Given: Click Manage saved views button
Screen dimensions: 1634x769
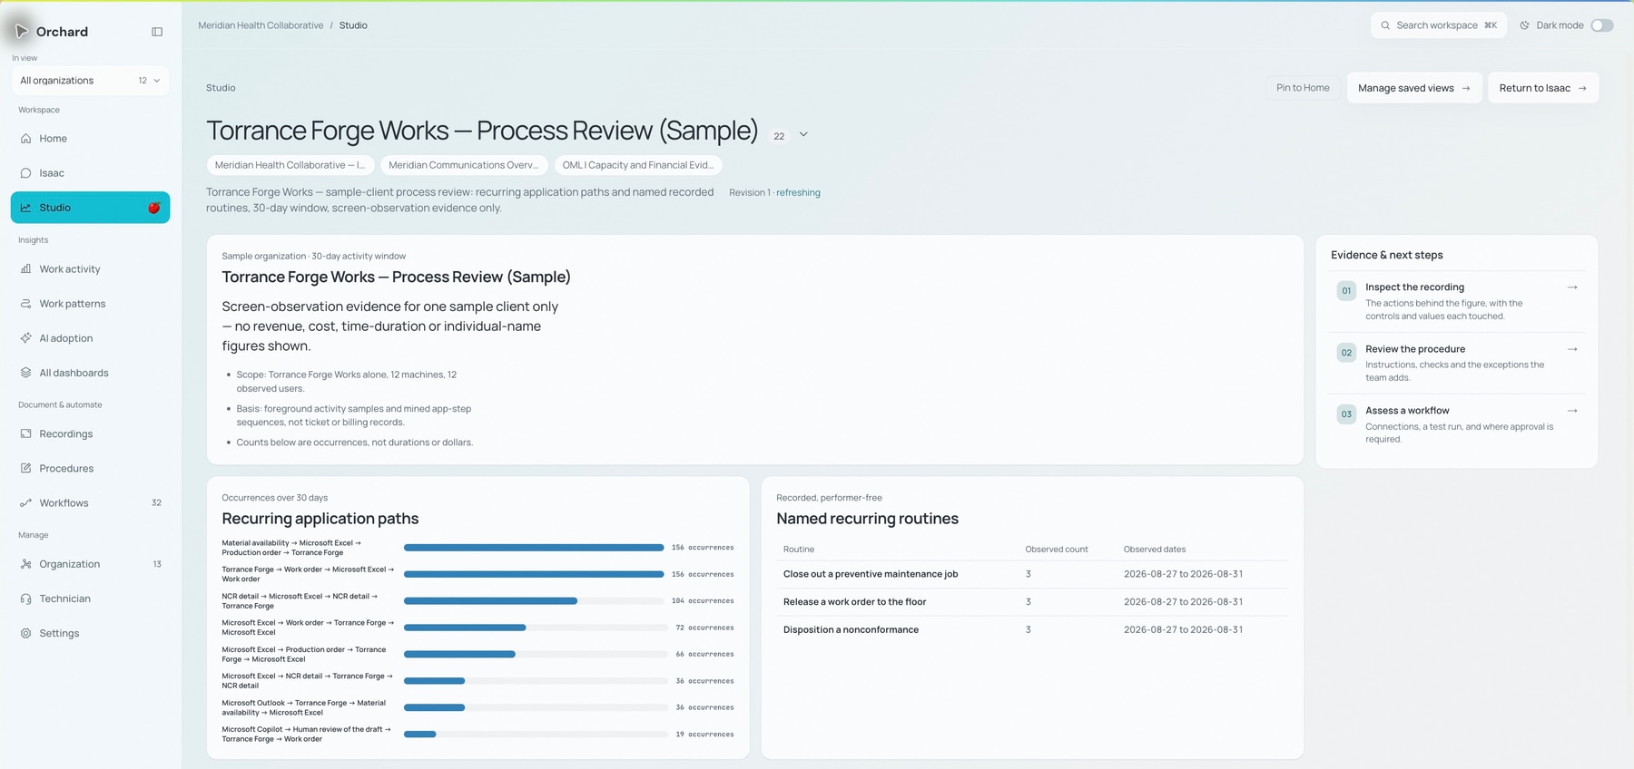Looking at the screenshot, I should [x=1414, y=88].
